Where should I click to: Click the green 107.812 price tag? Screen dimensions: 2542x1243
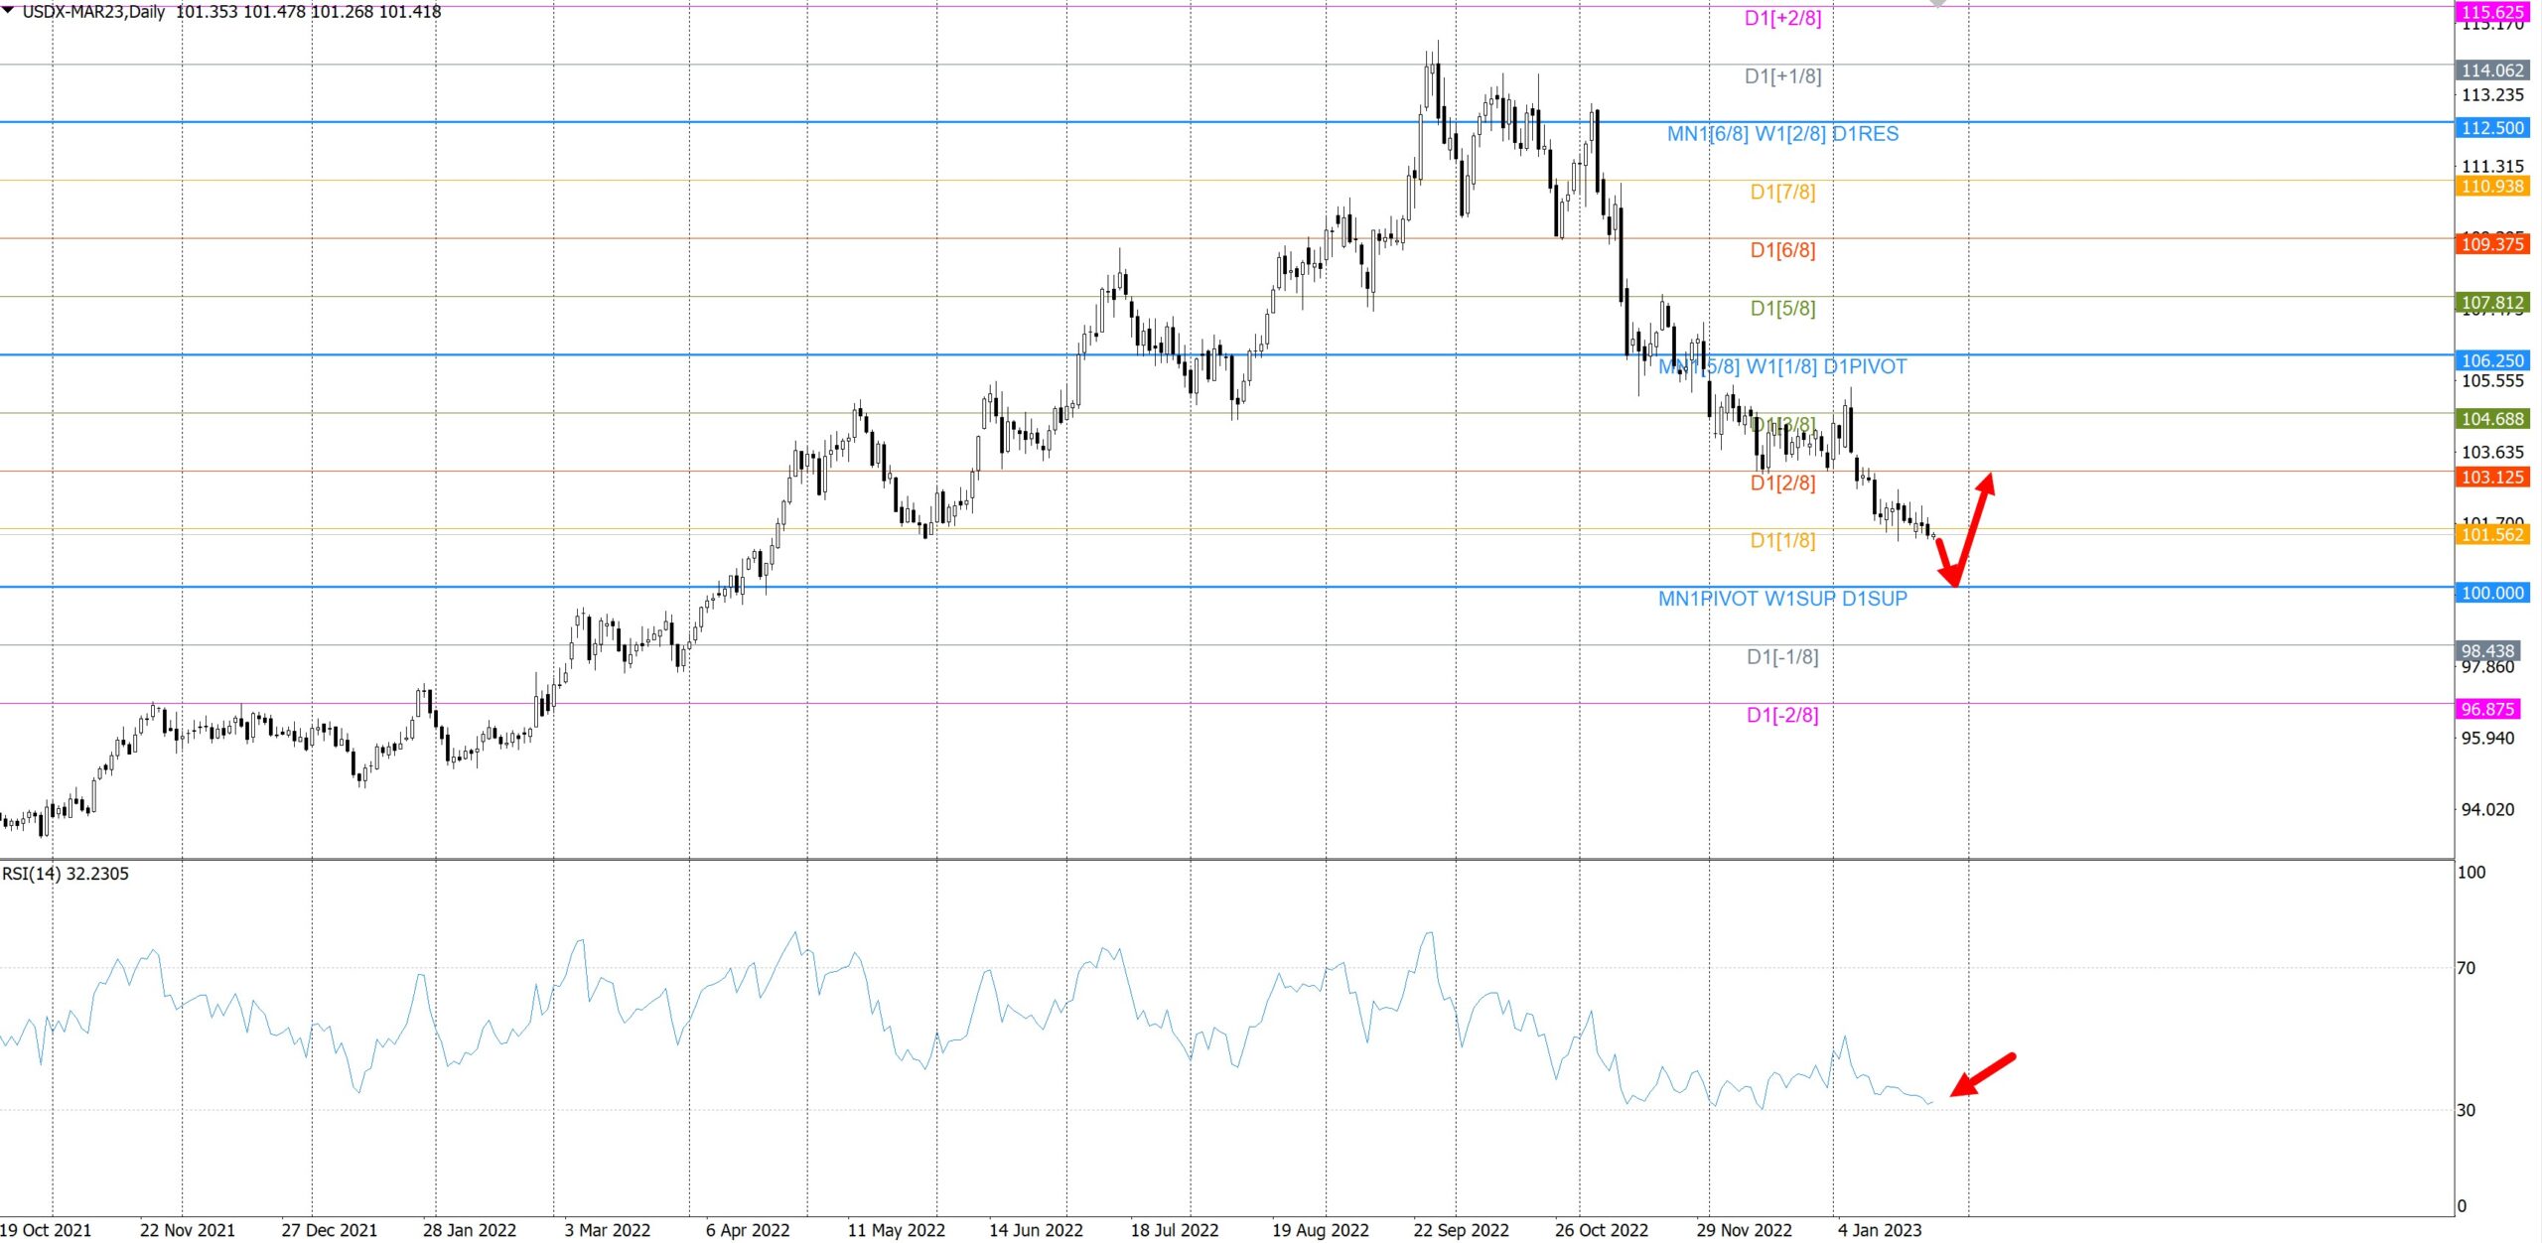(x=2492, y=303)
